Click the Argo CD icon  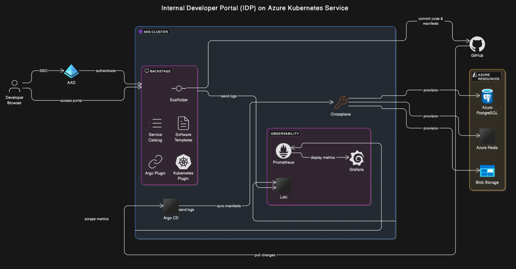(x=171, y=206)
